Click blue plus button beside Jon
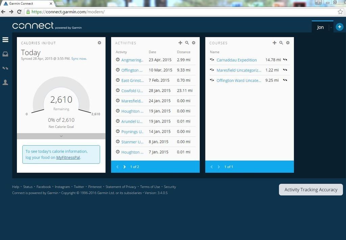This screenshot has height=240, width=346. click(339, 27)
